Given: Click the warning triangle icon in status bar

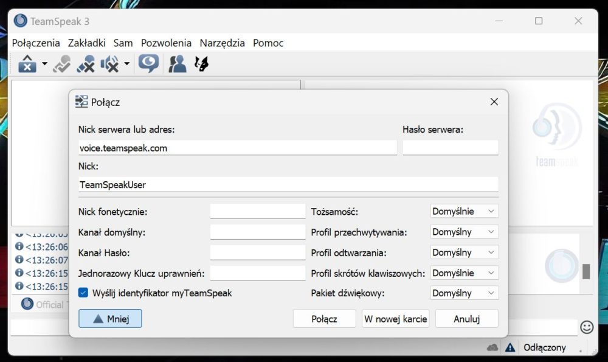Looking at the screenshot, I should pos(510,347).
